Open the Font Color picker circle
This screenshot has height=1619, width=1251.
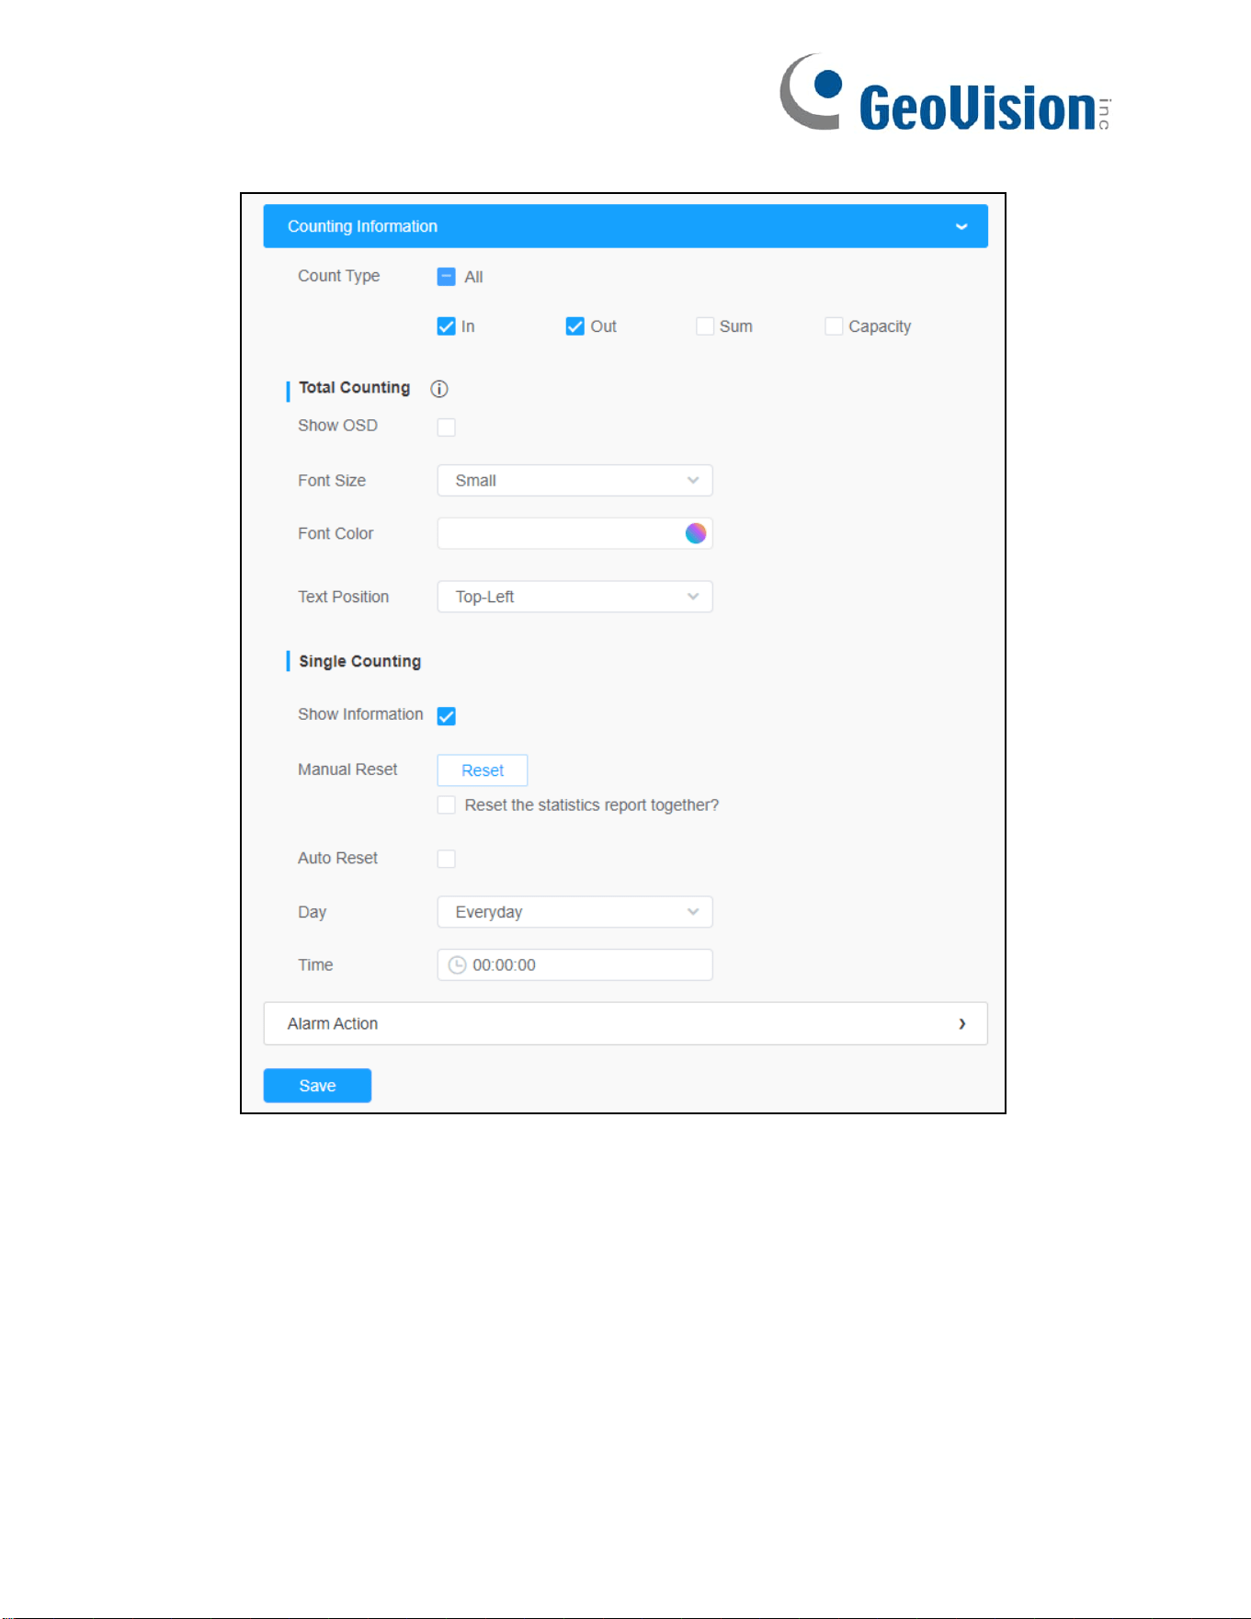[x=696, y=533]
